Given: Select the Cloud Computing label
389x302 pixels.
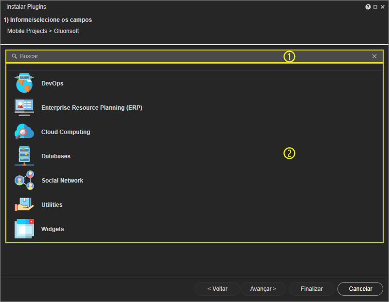Looking at the screenshot, I should 66,132.
